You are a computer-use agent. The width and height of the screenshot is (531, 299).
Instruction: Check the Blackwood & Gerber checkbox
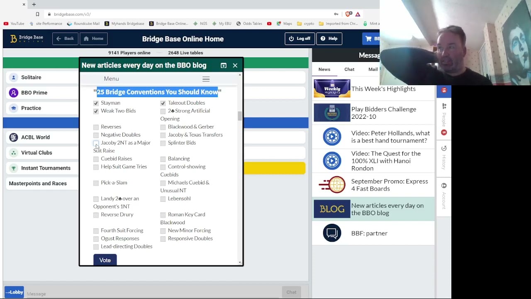(x=163, y=127)
